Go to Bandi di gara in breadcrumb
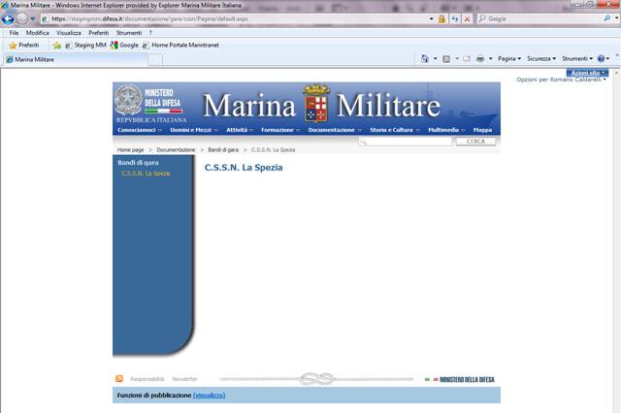The width and height of the screenshot is (621, 413). [x=223, y=150]
